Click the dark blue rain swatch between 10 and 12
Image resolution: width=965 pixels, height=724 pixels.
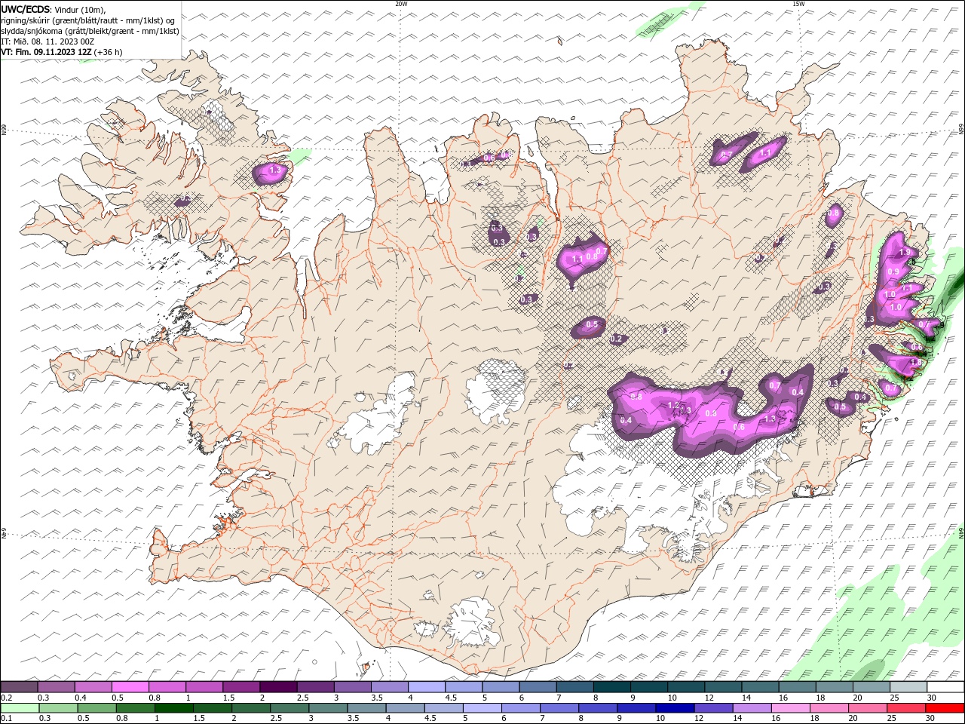pos(674,708)
